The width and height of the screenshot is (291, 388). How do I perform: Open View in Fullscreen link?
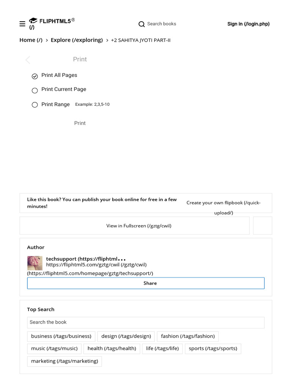[135, 226]
